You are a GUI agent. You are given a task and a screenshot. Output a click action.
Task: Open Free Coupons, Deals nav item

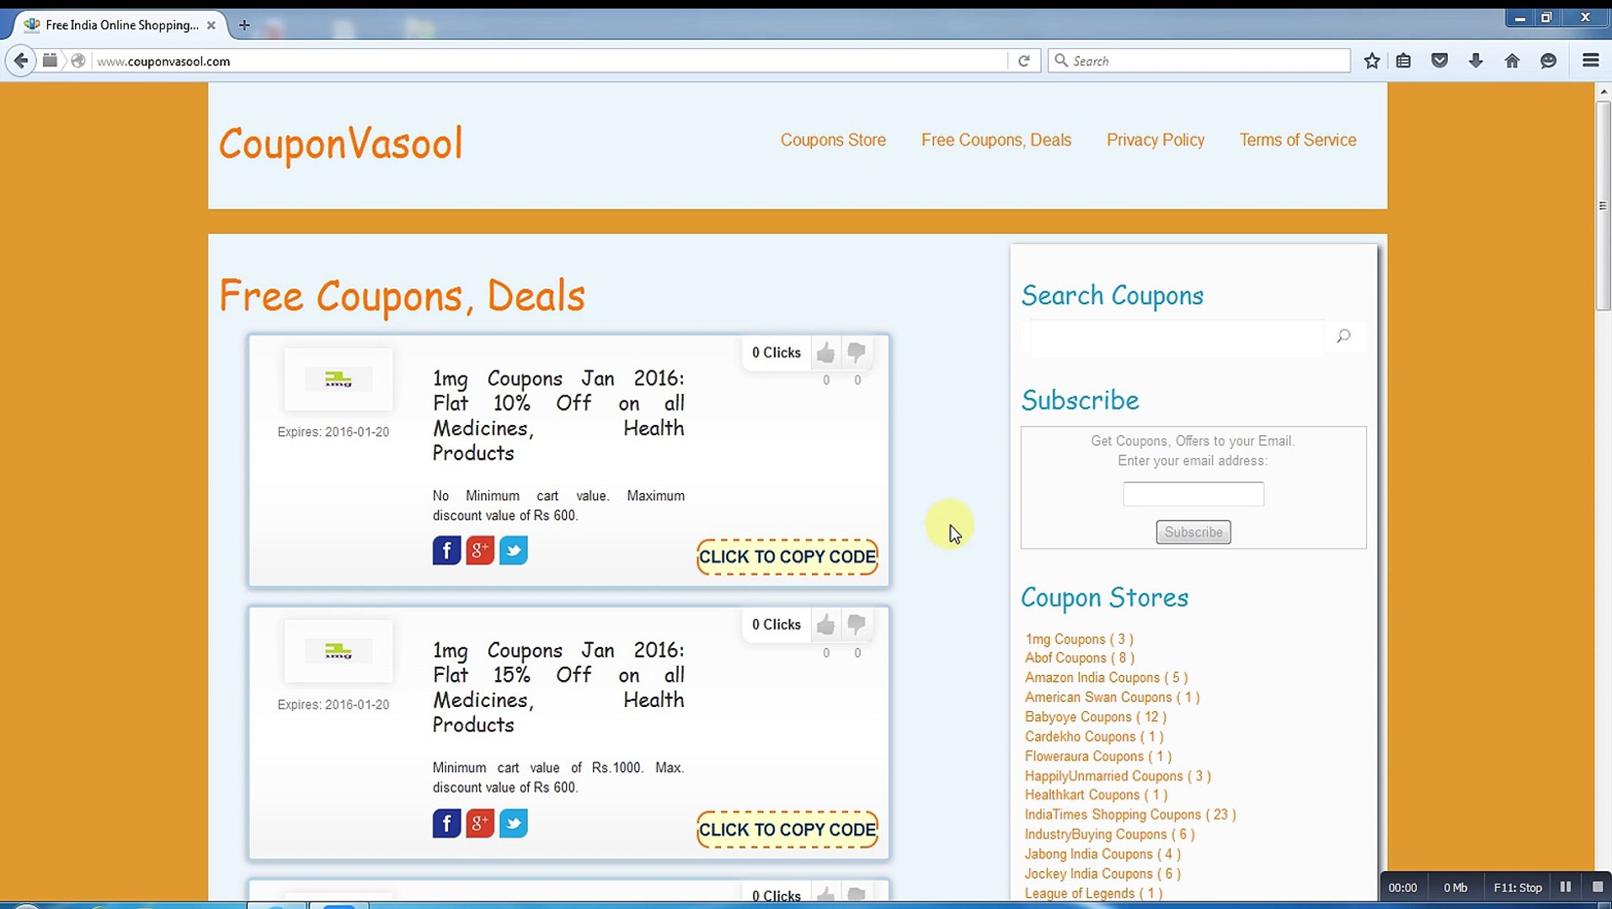coord(996,140)
